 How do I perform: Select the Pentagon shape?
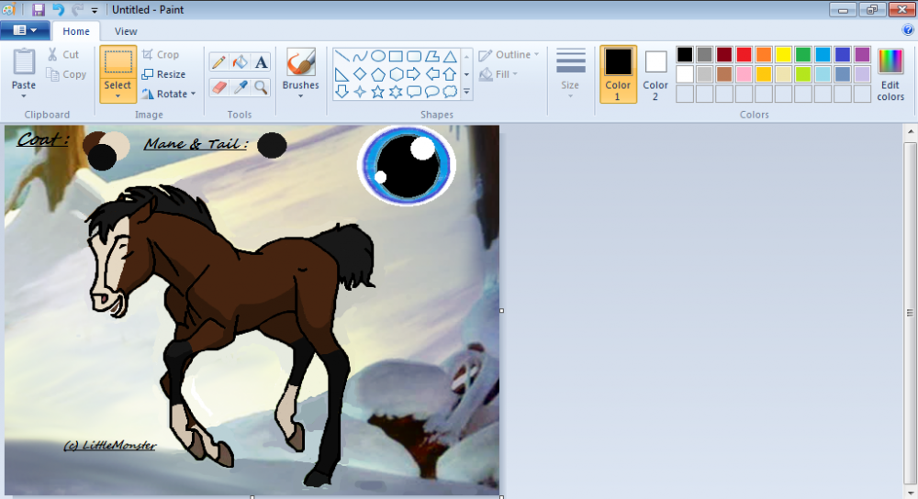click(x=378, y=74)
